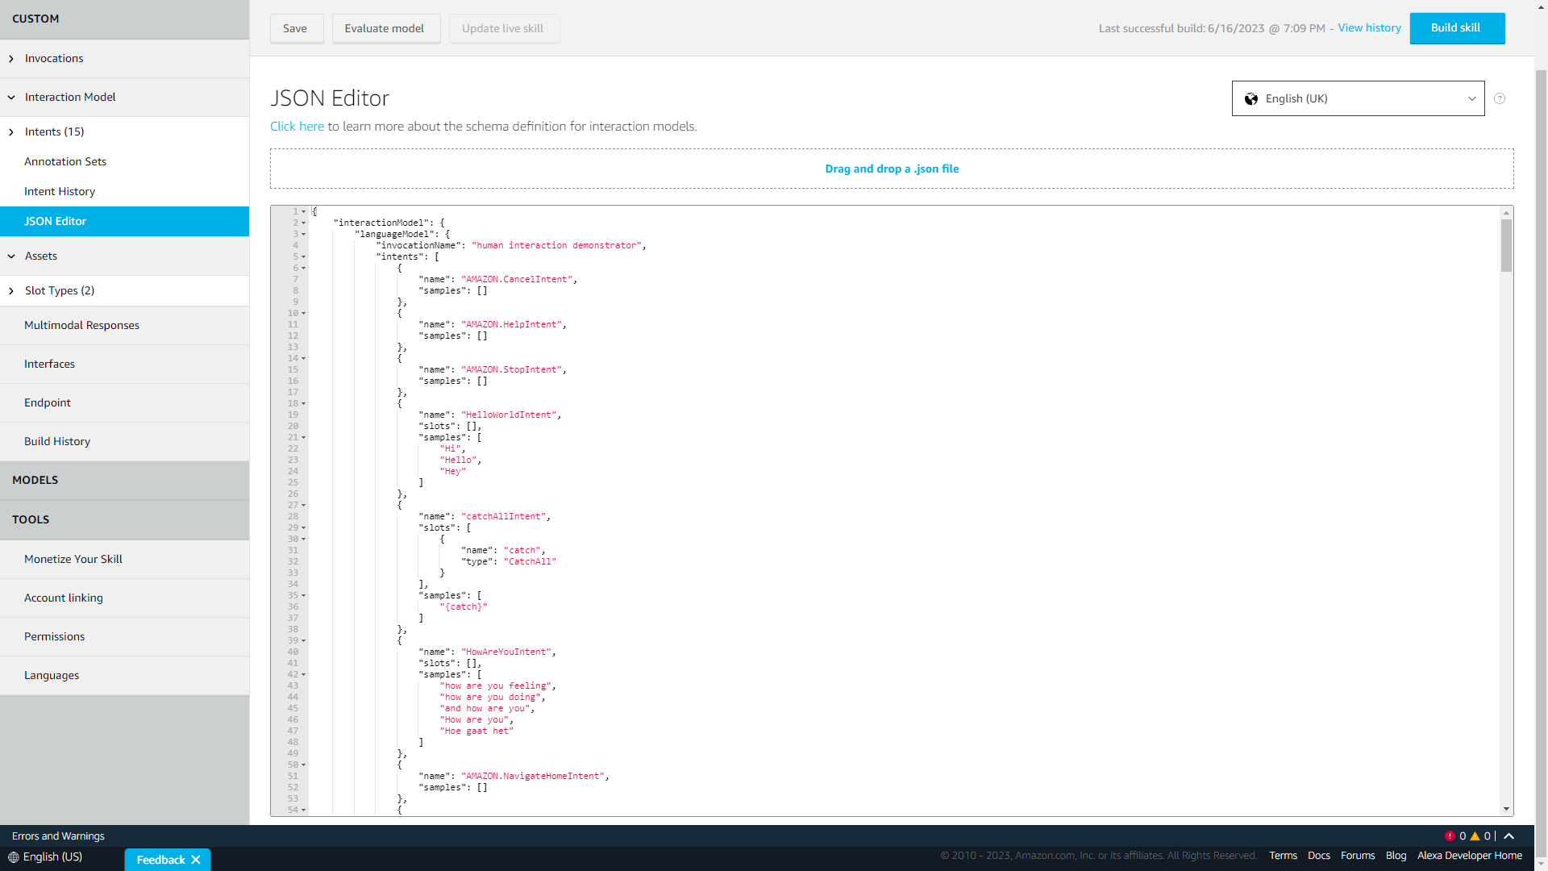Close the Feedback tab with X
This screenshot has width=1548, height=871.
pyautogui.click(x=196, y=860)
